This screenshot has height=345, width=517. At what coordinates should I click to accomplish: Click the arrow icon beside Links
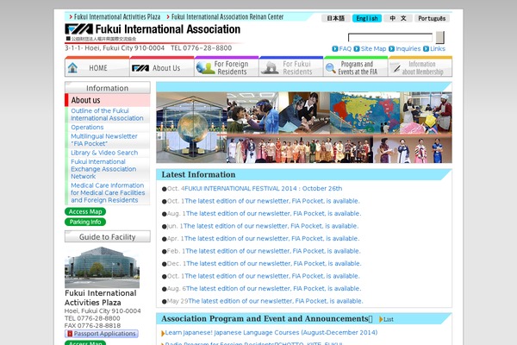click(x=426, y=49)
